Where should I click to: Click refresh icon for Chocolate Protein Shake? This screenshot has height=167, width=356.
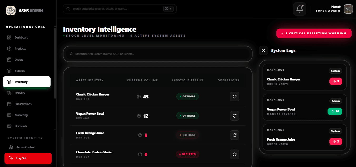(x=234, y=154)
